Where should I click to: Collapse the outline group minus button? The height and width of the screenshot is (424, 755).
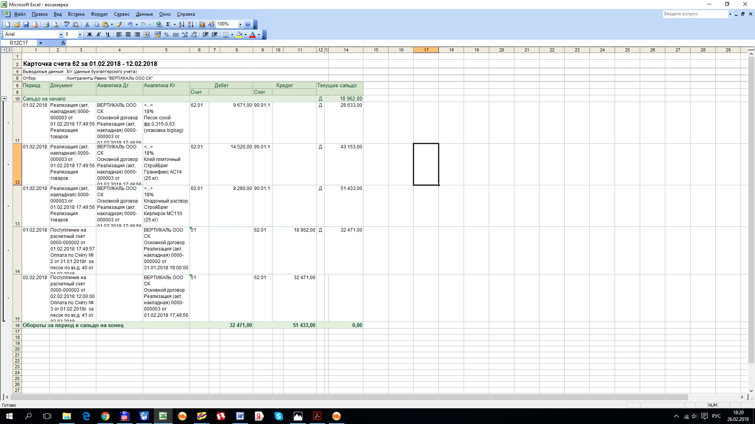pos(4,99)
